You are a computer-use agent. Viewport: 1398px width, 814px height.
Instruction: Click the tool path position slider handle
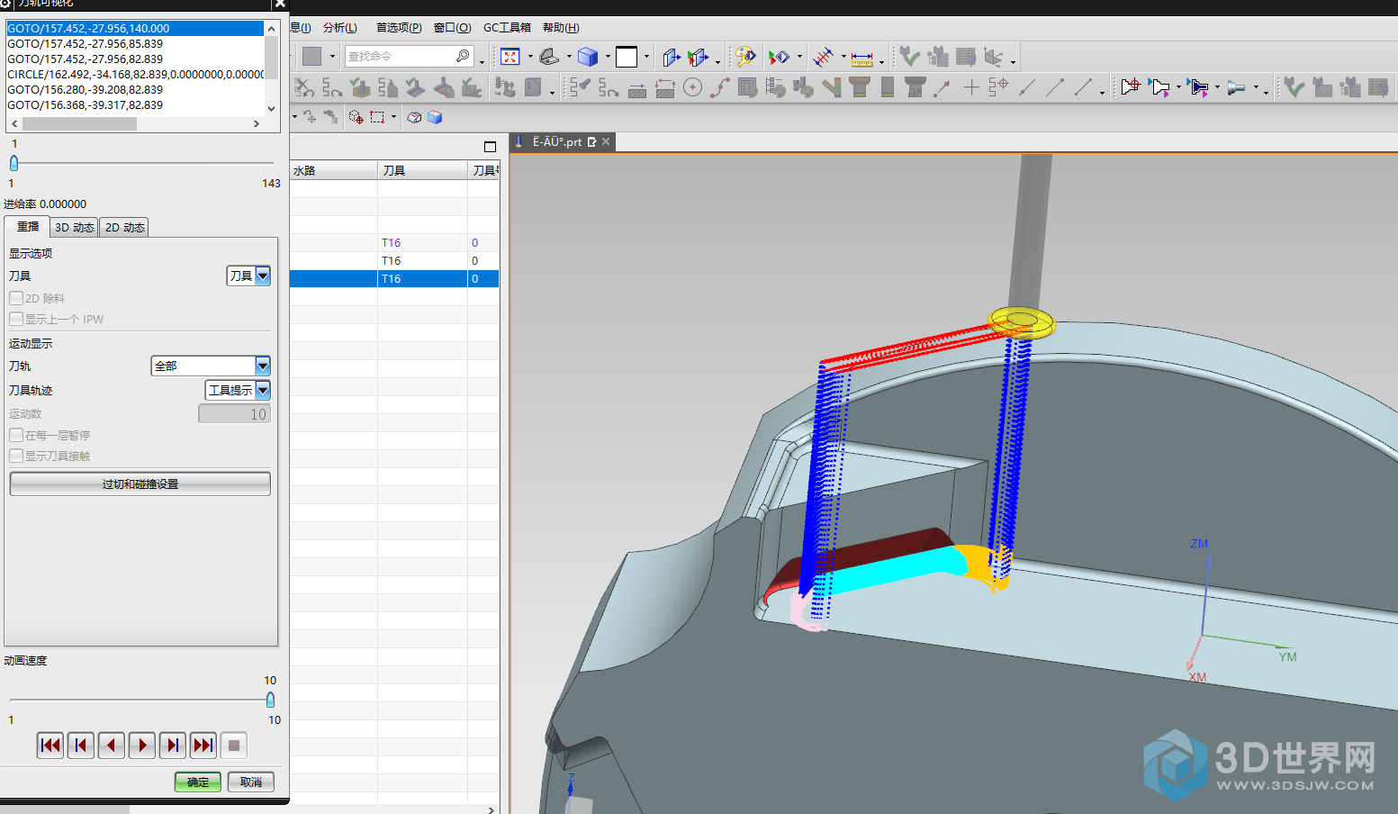14,163
